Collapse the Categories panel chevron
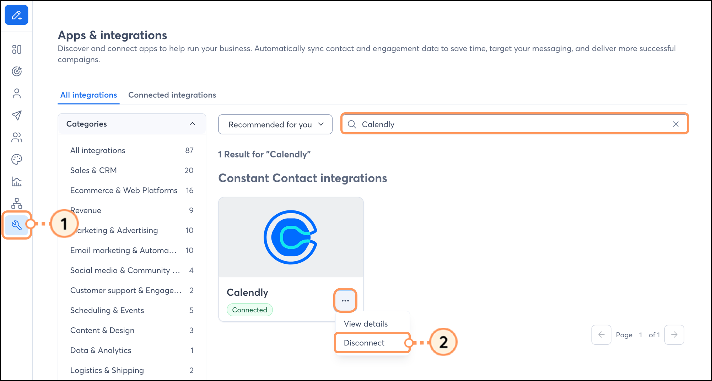Viewport: 712px width, 381px height. 192,124
